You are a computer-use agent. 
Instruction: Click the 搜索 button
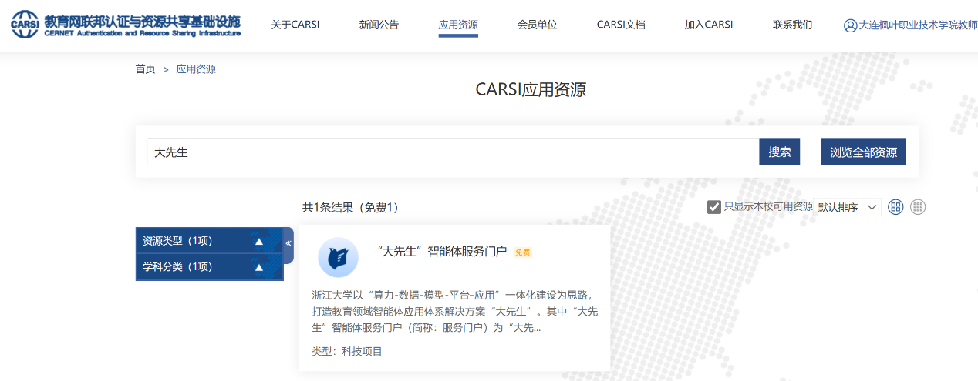pyautogui.click(x=779, y=152)
